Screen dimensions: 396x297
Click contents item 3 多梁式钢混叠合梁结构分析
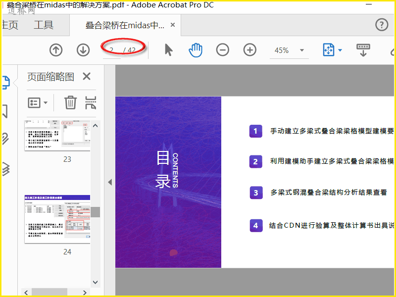coord(329,193)
